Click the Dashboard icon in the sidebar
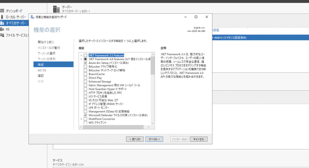The image size is (309, 168). pyautogui.click(x=2, y=11)
